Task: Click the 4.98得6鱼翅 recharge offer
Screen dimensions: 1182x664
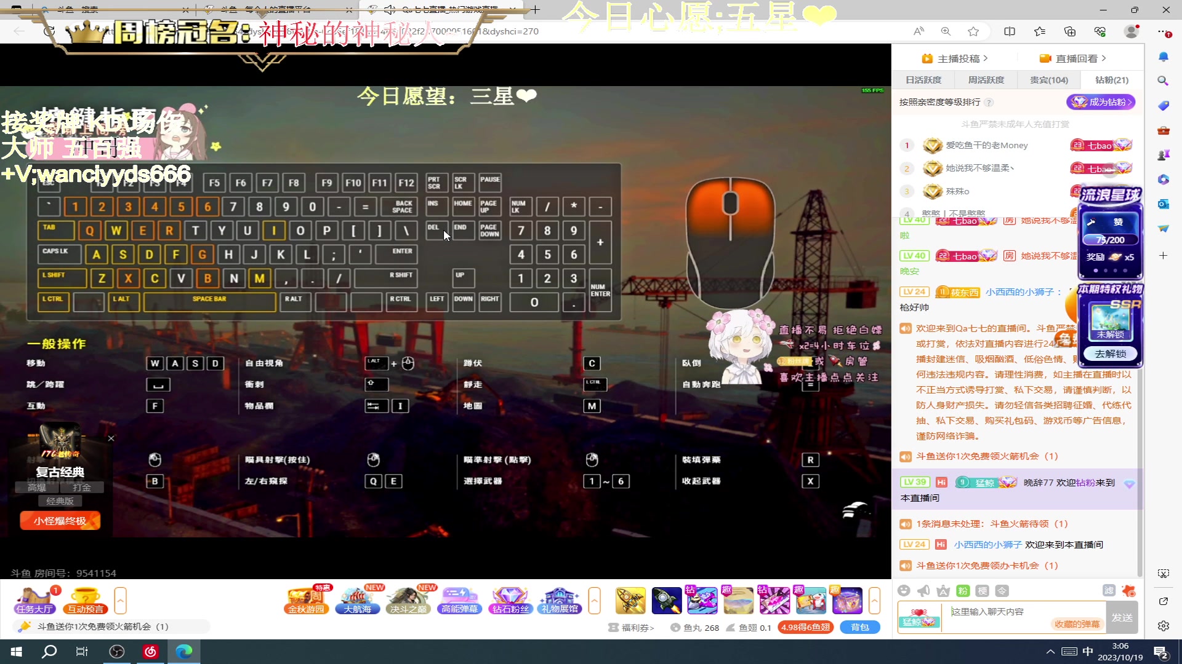Action: pyautogui.click(x=806, y=627)
